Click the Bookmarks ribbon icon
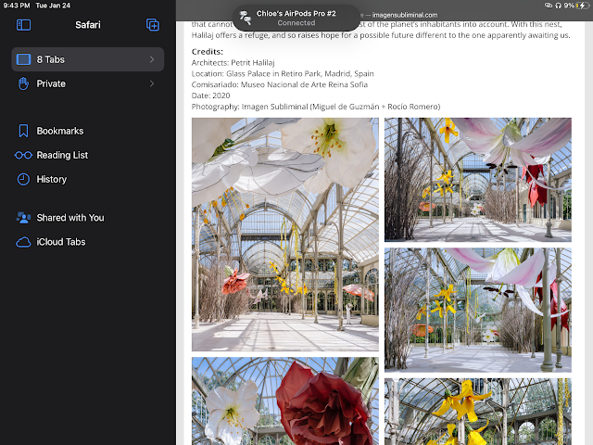Image resolution: width=593 pixels, height=445 pixels. click(x=23, y=131)
